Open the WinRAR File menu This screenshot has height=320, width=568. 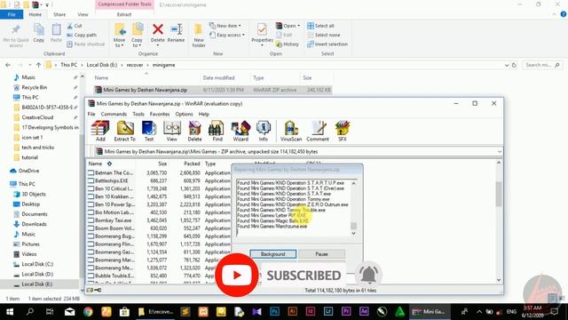click(x=91, y=114)
